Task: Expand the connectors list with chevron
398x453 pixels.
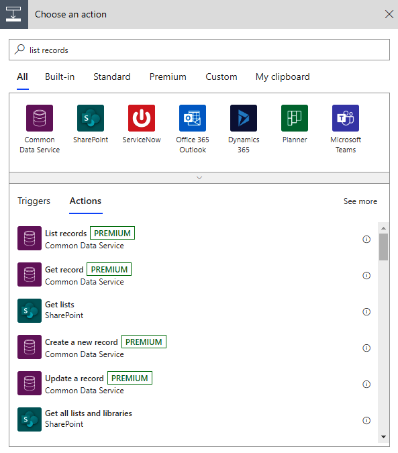Action: (x=199, y=178)
